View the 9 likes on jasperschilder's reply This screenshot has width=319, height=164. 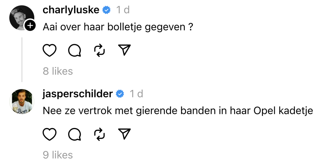[x=58, y=155]
